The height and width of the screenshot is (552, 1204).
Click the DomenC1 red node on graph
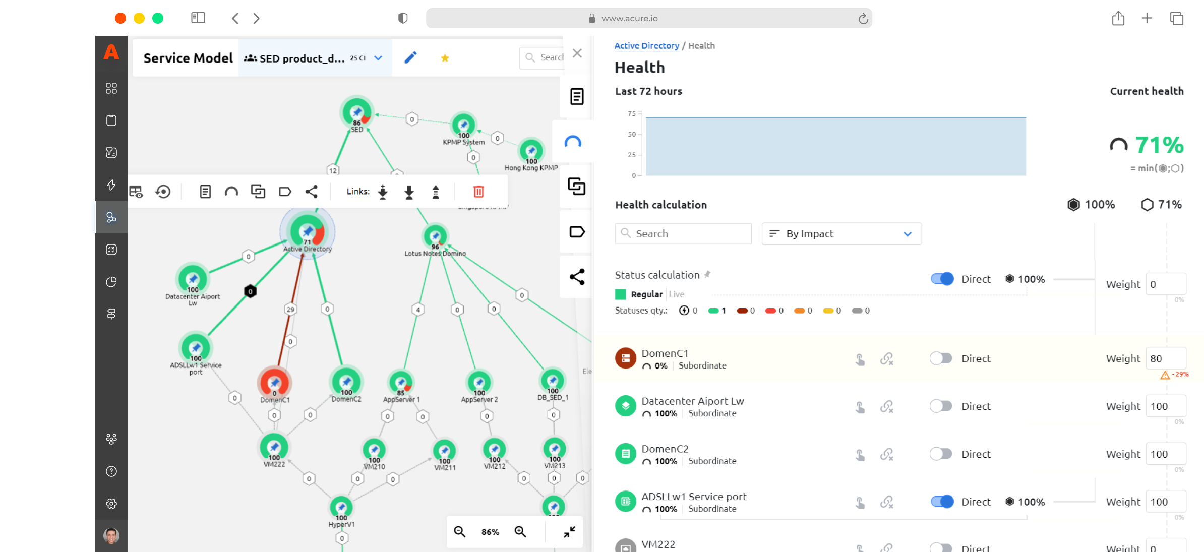coord(274,383)
